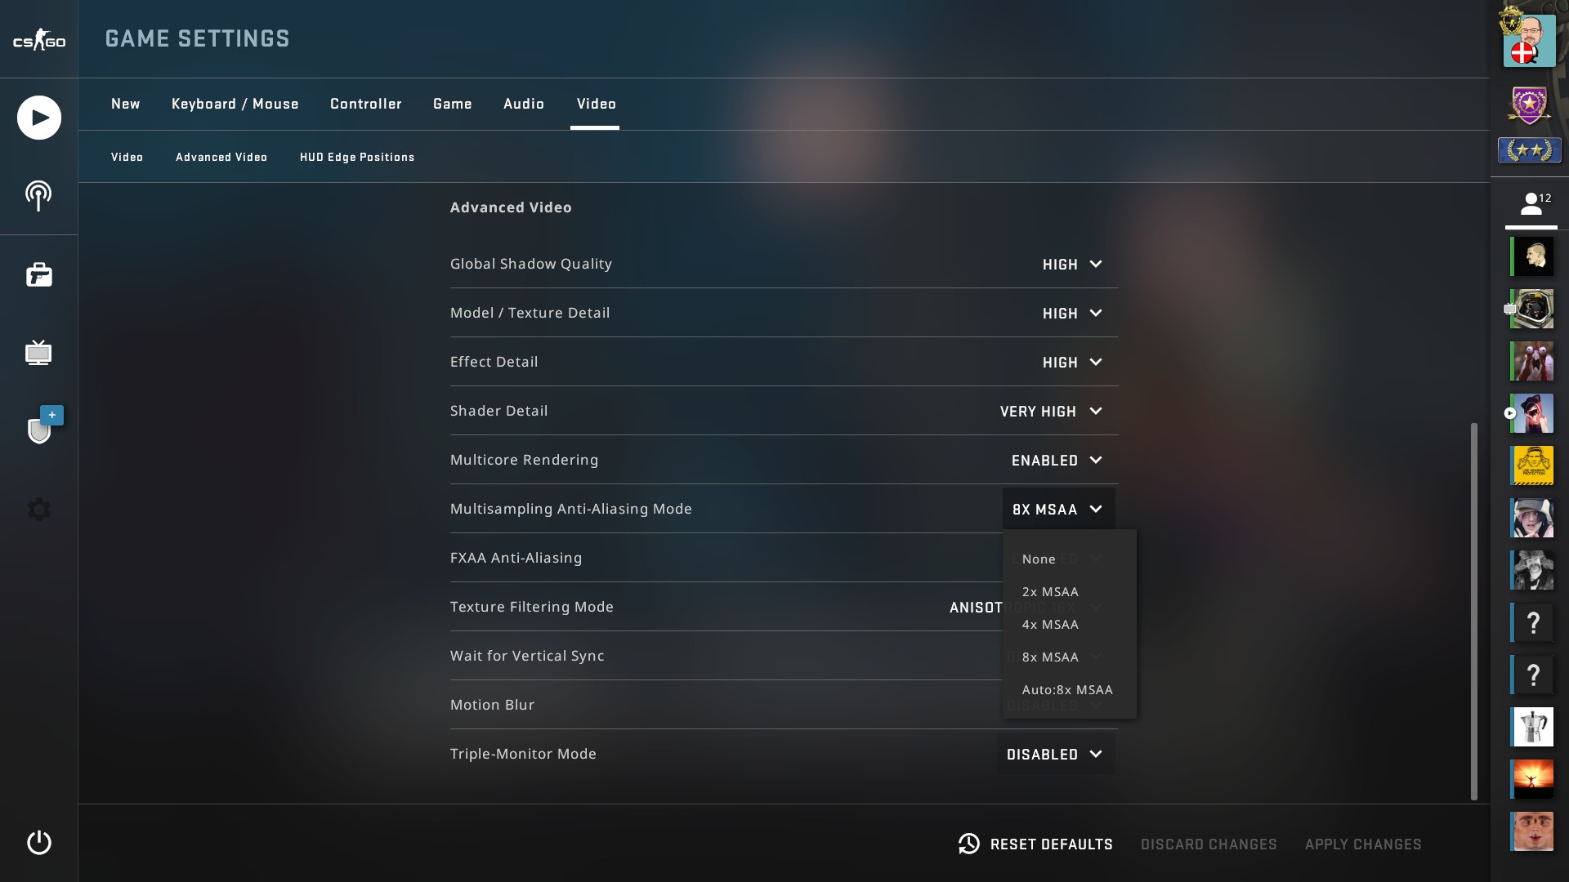
Task: Click Discard Changes
Action: pos(1209,844)
